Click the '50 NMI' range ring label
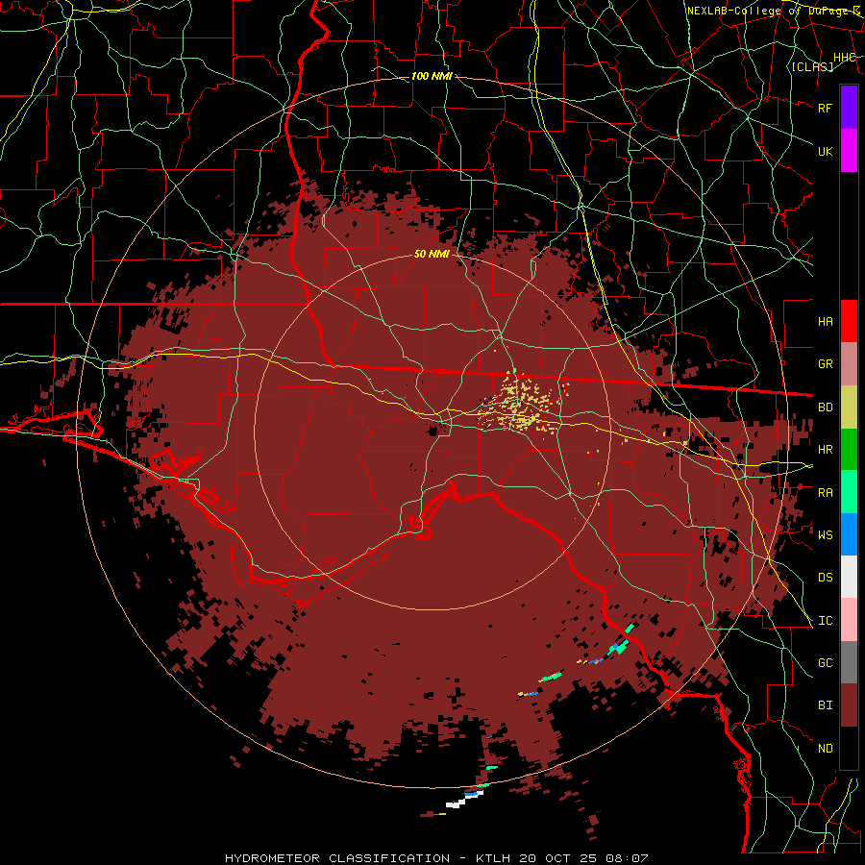The width and height of the screenshot is (865, 865). (x=432, y=254)
